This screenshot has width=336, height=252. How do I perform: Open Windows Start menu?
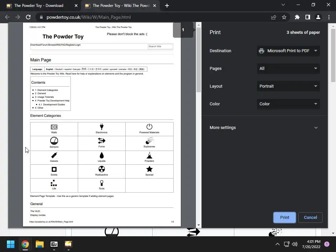[10, 244]
